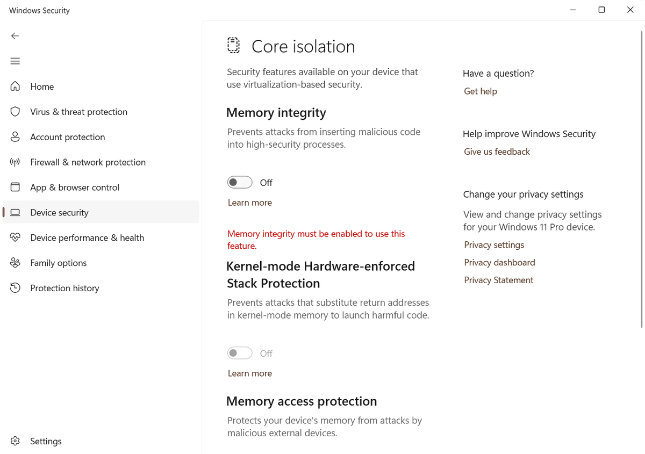
Task: Click the Get help link
Action: point(481,91)
